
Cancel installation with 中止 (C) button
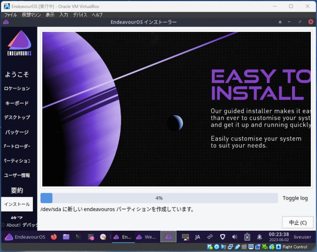click(x=298, y=223)
